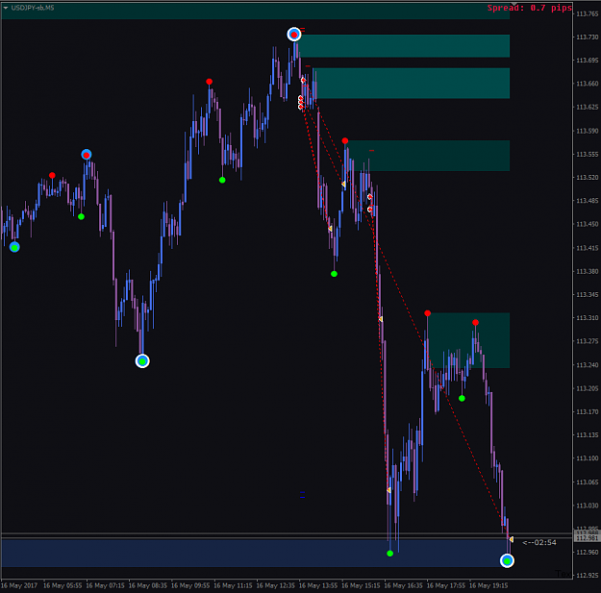This screenshot has height=593, width=601.
Task: Select the white-ringed green dot at the 08:35 low
Action: click(x=142, y=360)
